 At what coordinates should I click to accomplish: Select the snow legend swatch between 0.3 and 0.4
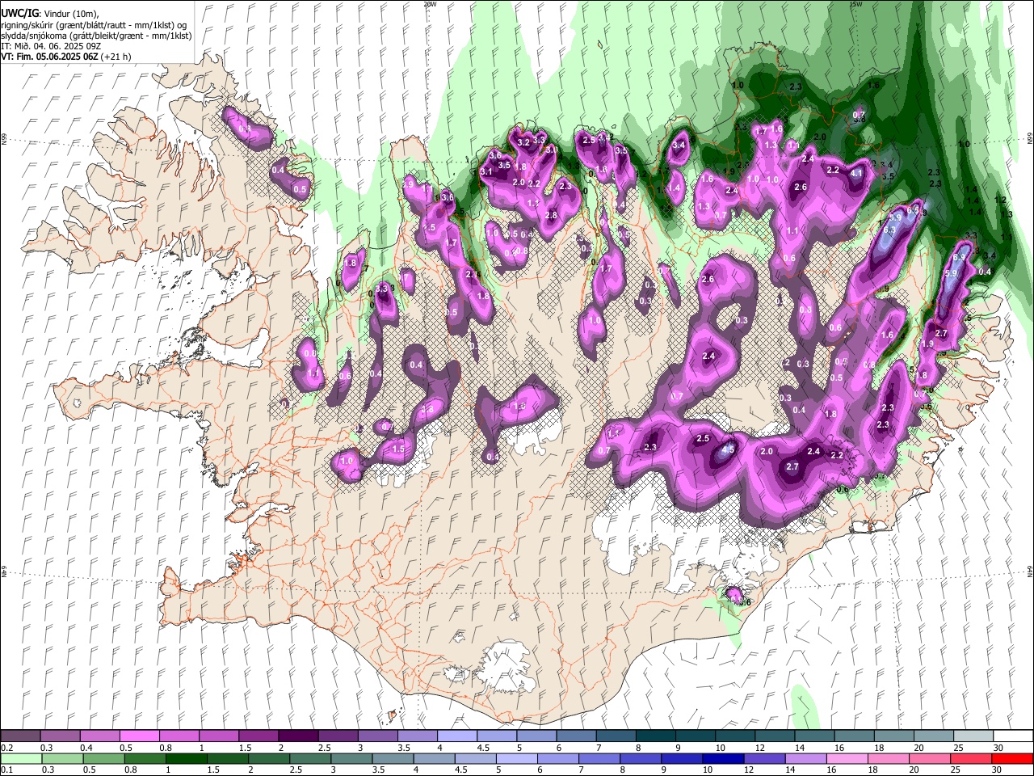60,736
